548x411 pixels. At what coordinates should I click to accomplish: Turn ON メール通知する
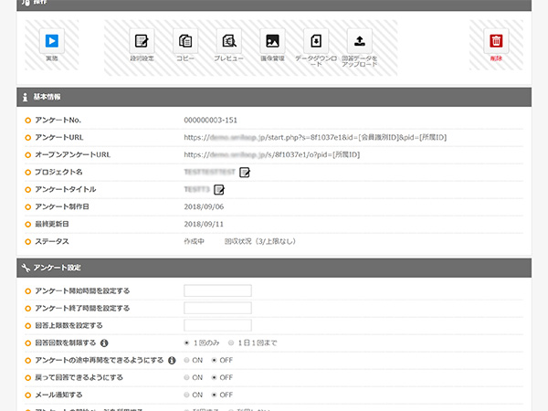point(187,395)
